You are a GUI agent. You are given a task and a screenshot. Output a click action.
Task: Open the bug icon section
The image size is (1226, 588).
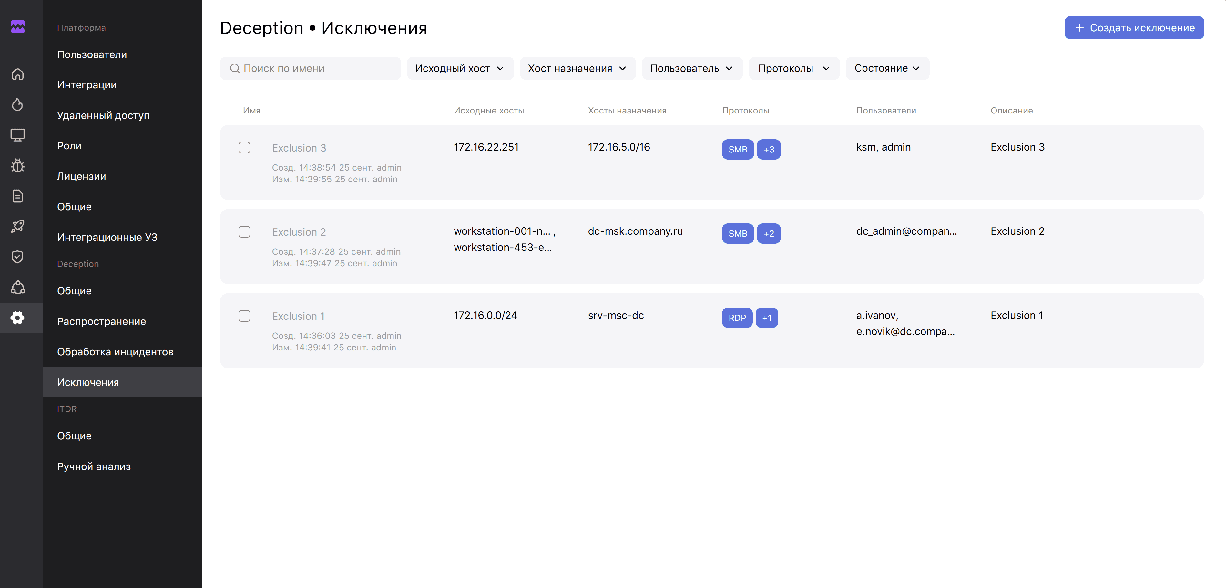18,165
